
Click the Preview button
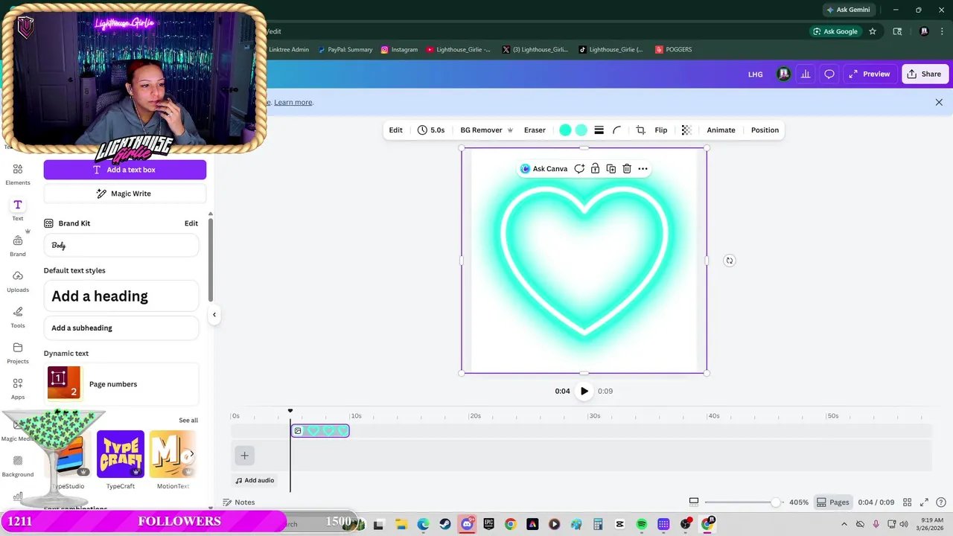click(x=869, y=74)
